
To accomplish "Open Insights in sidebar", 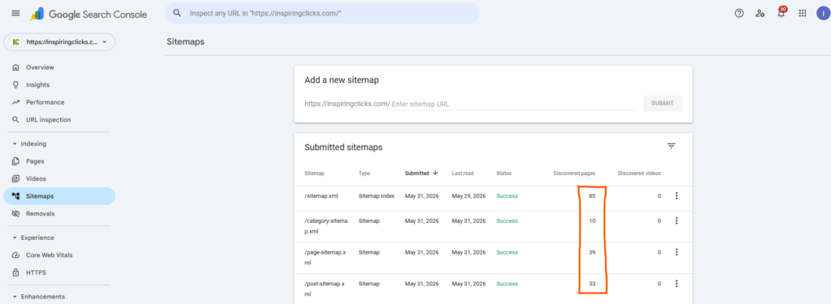I will 37,85.
